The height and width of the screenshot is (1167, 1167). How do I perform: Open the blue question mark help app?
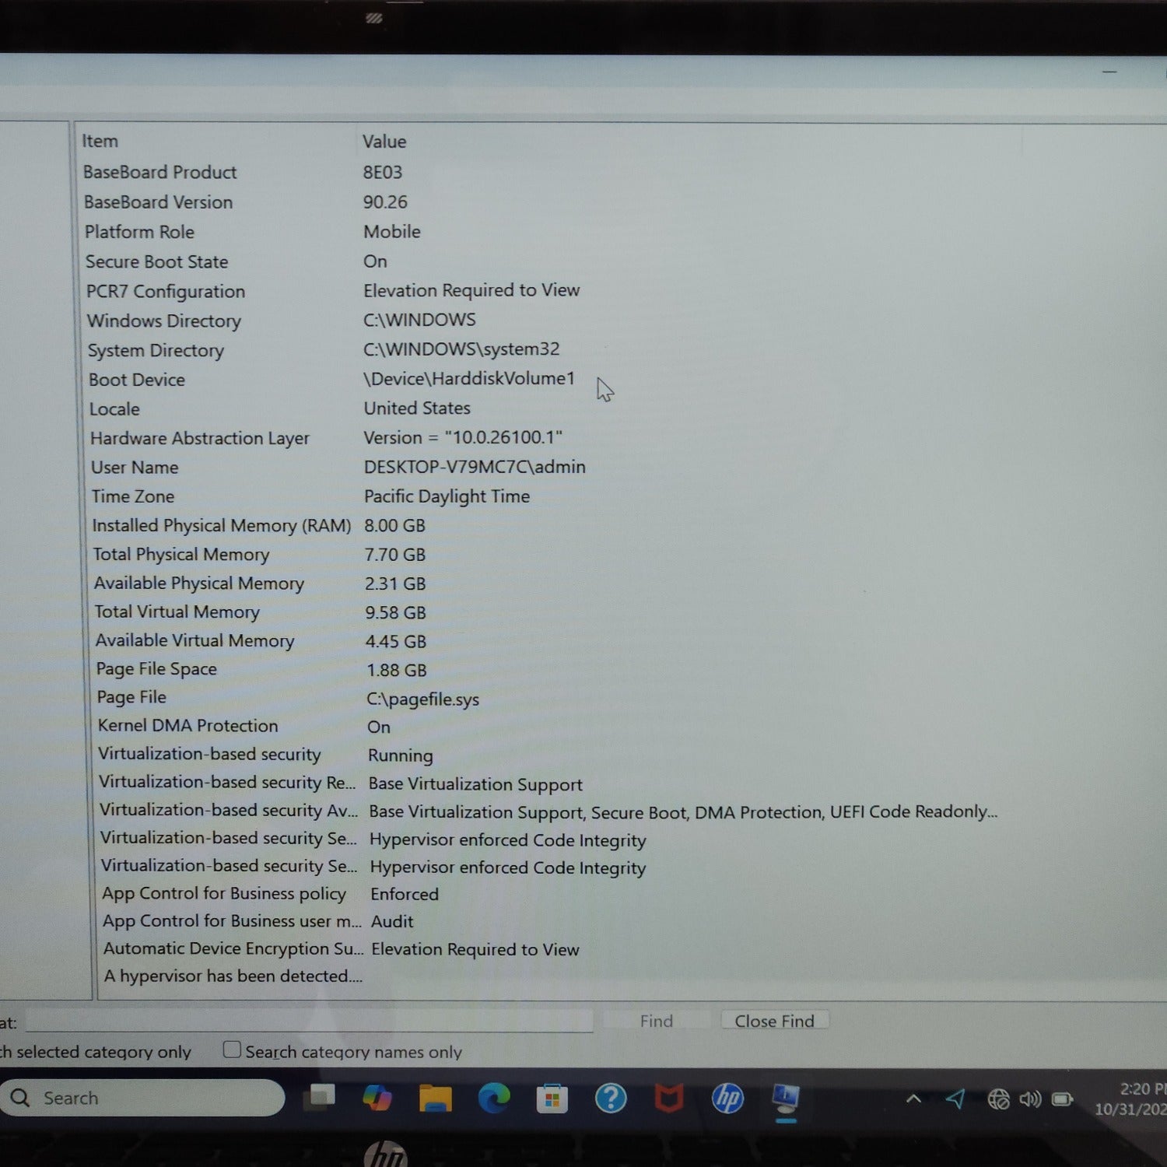point(611,1099)
